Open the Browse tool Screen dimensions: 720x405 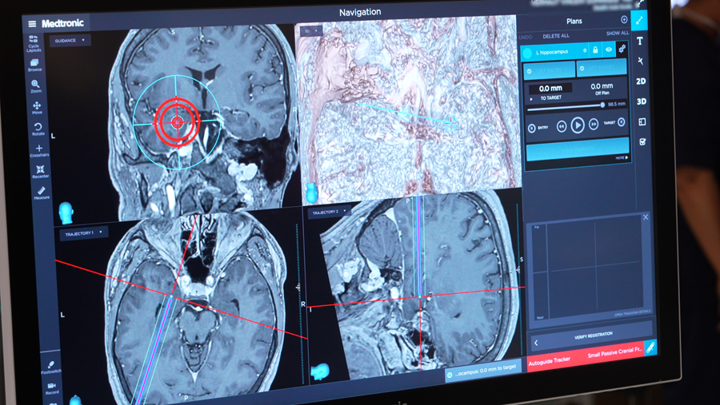pos(35,65)
